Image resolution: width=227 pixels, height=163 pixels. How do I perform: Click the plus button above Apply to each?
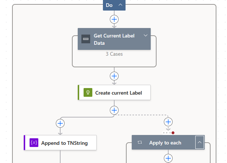[168, 122]
